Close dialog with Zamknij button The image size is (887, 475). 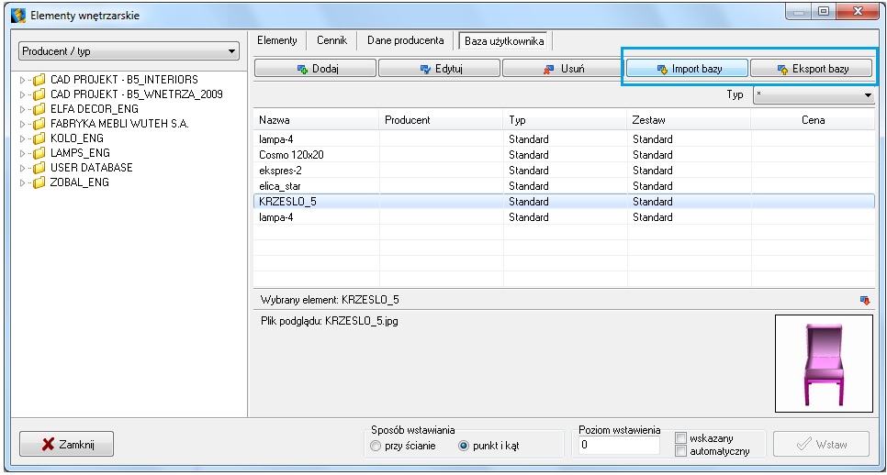(66, 444)
